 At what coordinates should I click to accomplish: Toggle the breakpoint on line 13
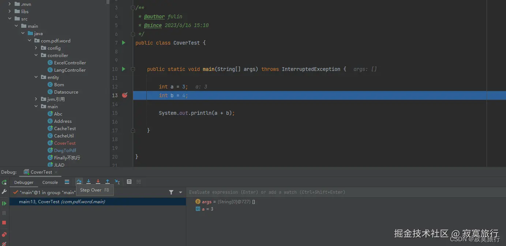pyautogui.click(x=125, y=95)
